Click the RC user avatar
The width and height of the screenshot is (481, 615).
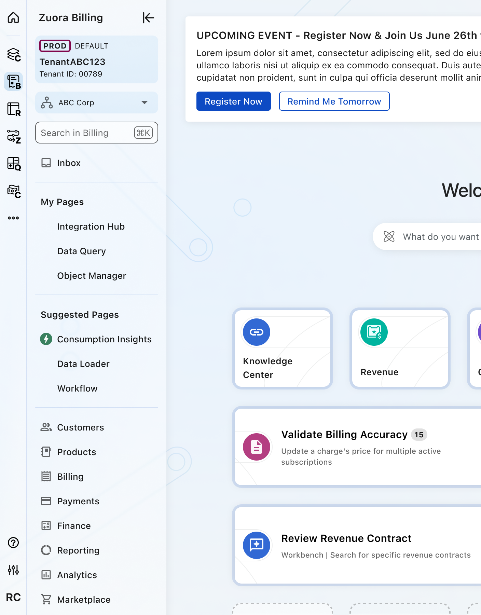point(13,597)
